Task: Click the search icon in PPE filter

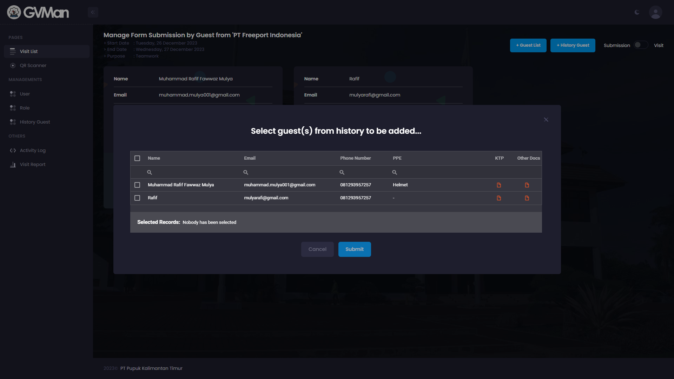Action: [395, 172]
